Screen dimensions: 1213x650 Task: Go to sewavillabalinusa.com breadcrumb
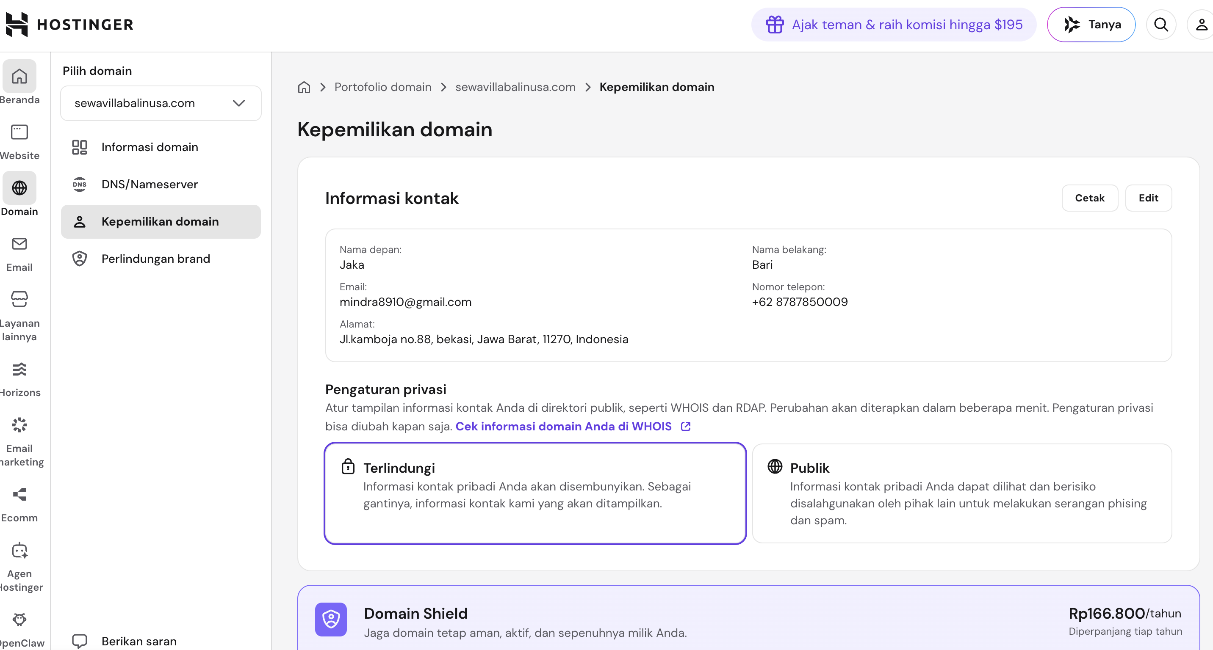[515, 88]
